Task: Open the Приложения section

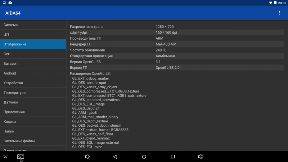Action: (33, 112)
